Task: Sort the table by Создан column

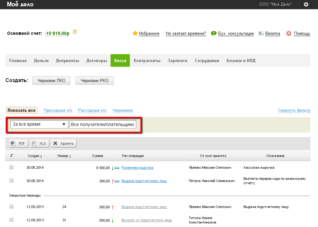Action: coord(35,156)
